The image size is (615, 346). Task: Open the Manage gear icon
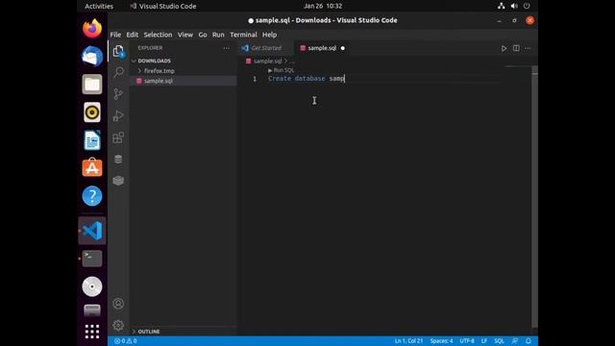(118, 325)
